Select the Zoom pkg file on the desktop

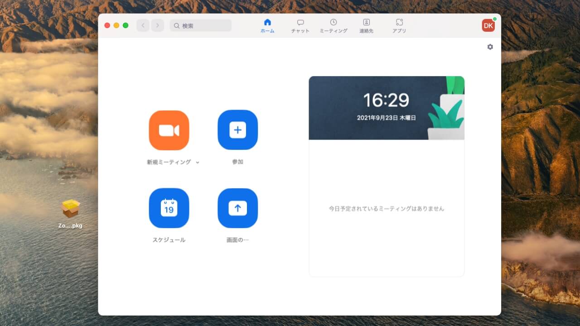click(71, 214)
